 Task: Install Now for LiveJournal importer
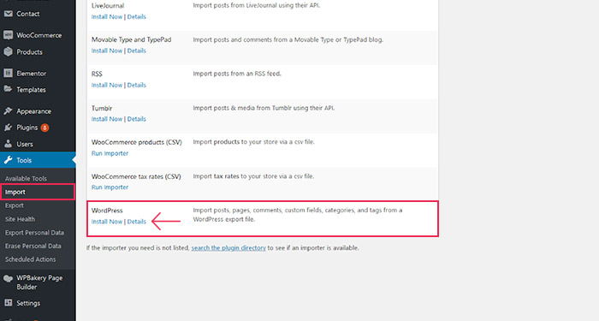[x=107, y=17]
